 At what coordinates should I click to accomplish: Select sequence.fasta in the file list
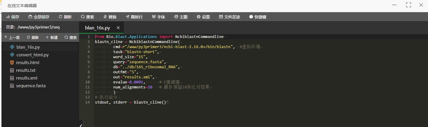click(30, 86)
